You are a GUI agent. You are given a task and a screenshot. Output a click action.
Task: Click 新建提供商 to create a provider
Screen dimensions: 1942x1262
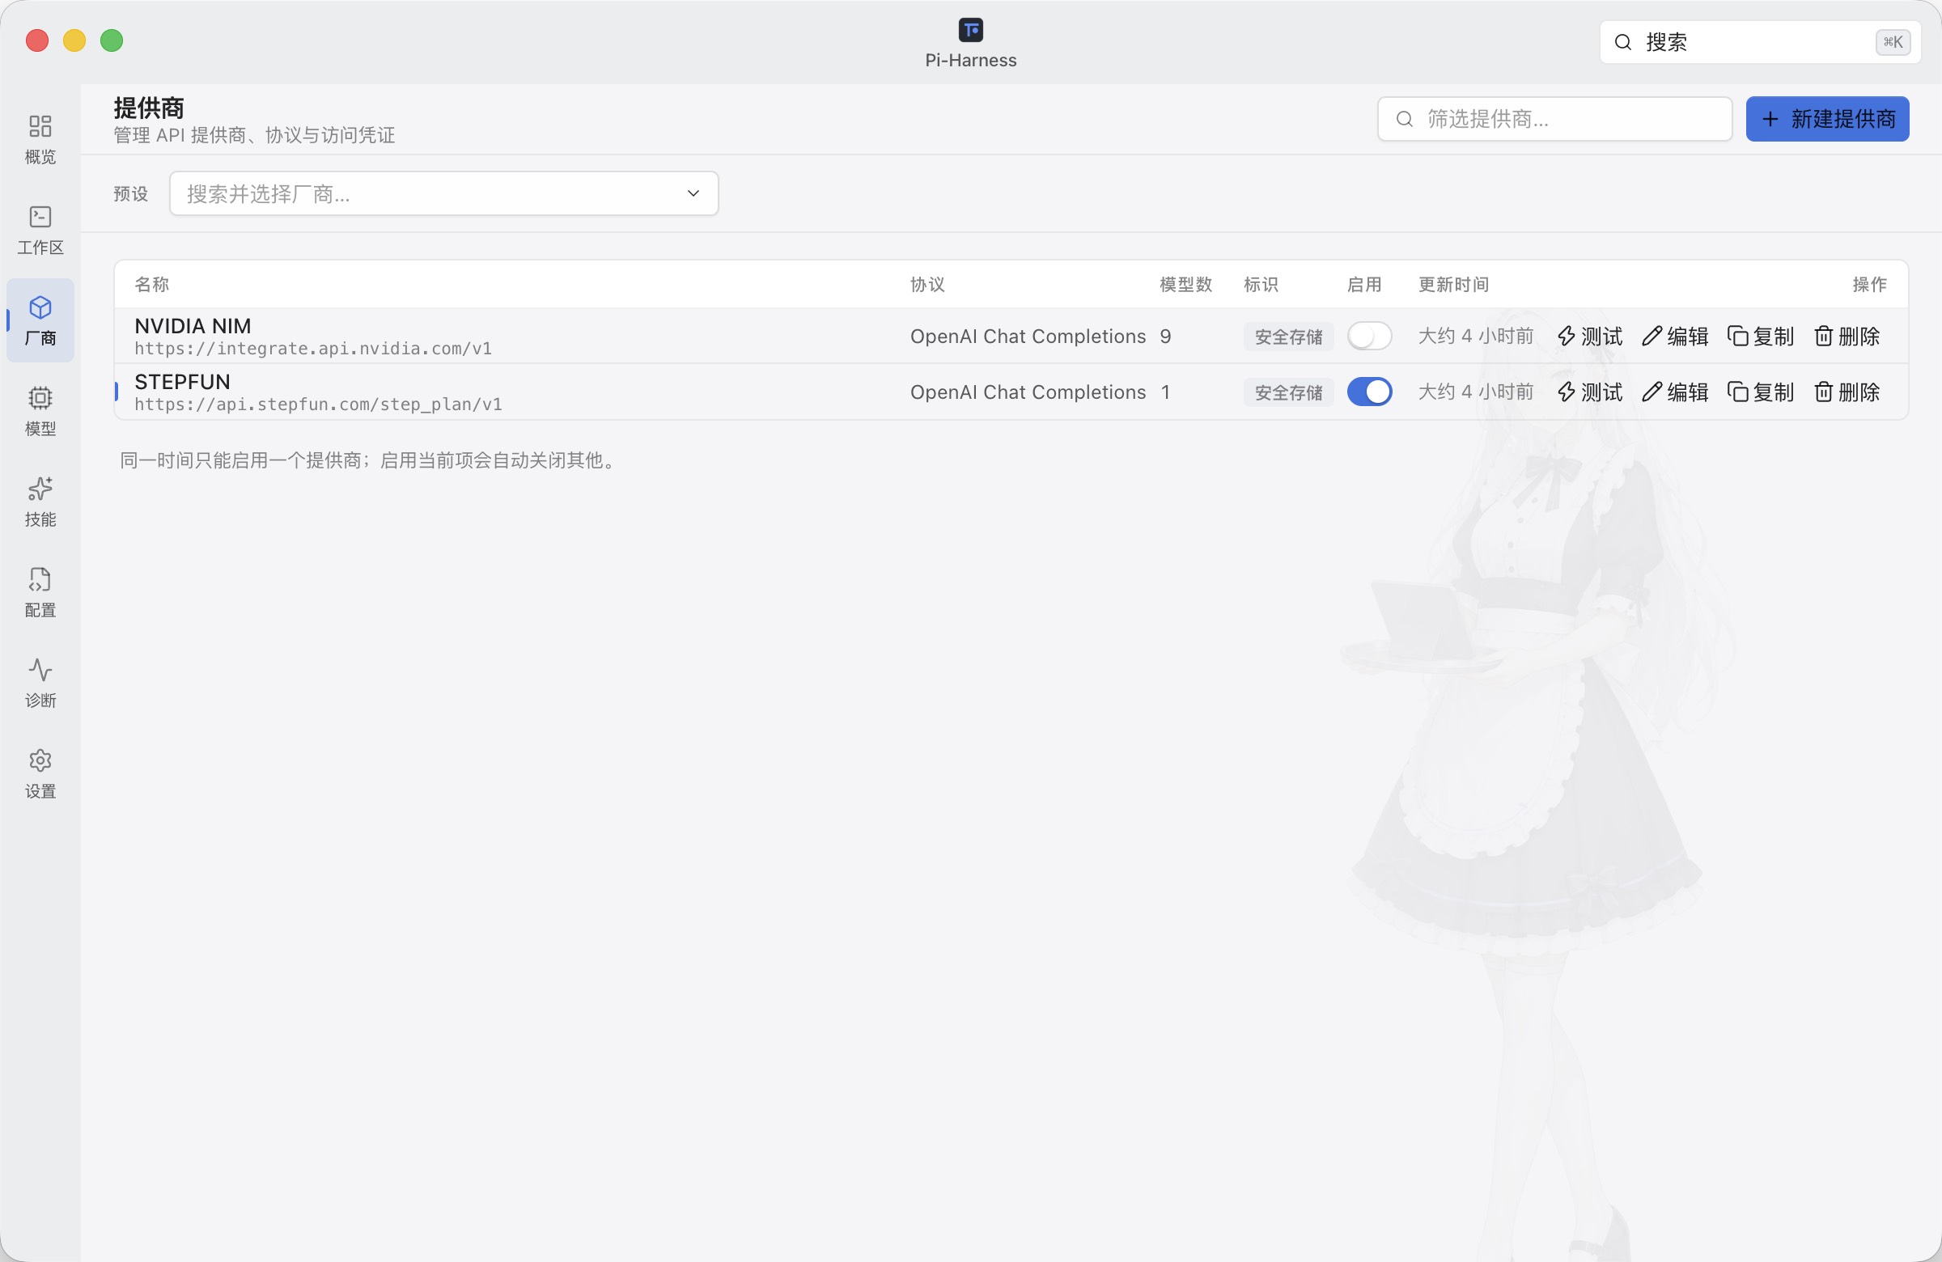(x=1827, y=119)
